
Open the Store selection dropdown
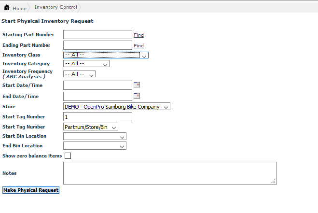(x=116, y=107)
